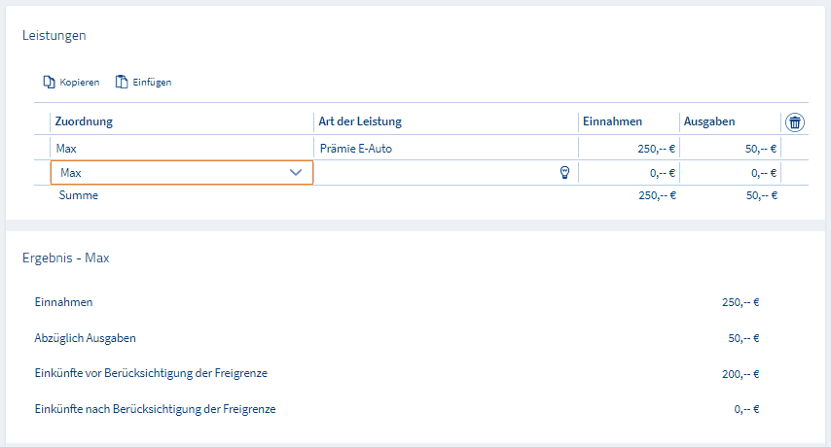Click the Kopieren text button
Screen dimensions: 831x447
[x=80, y=82]
